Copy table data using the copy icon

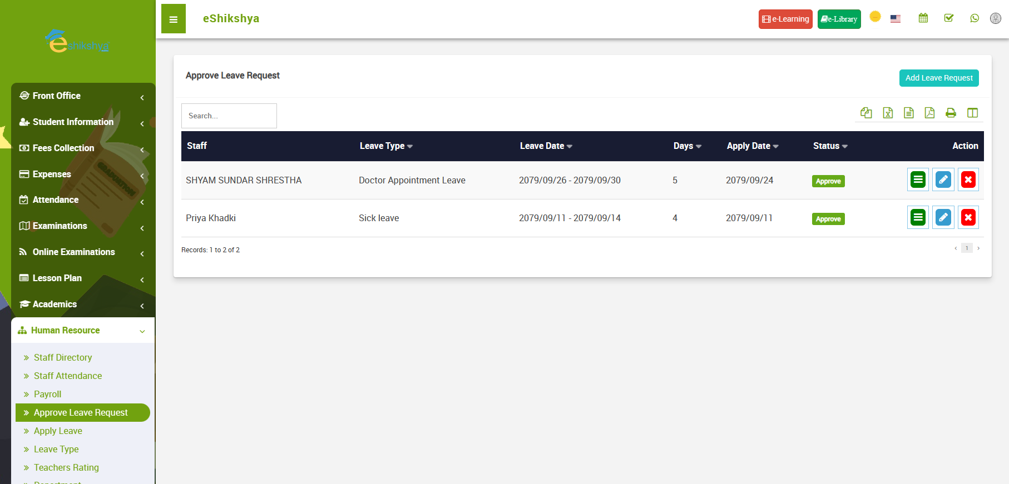pos(866,113)
